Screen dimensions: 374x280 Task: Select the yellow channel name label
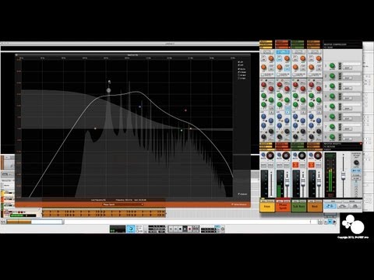click(267, 207)
